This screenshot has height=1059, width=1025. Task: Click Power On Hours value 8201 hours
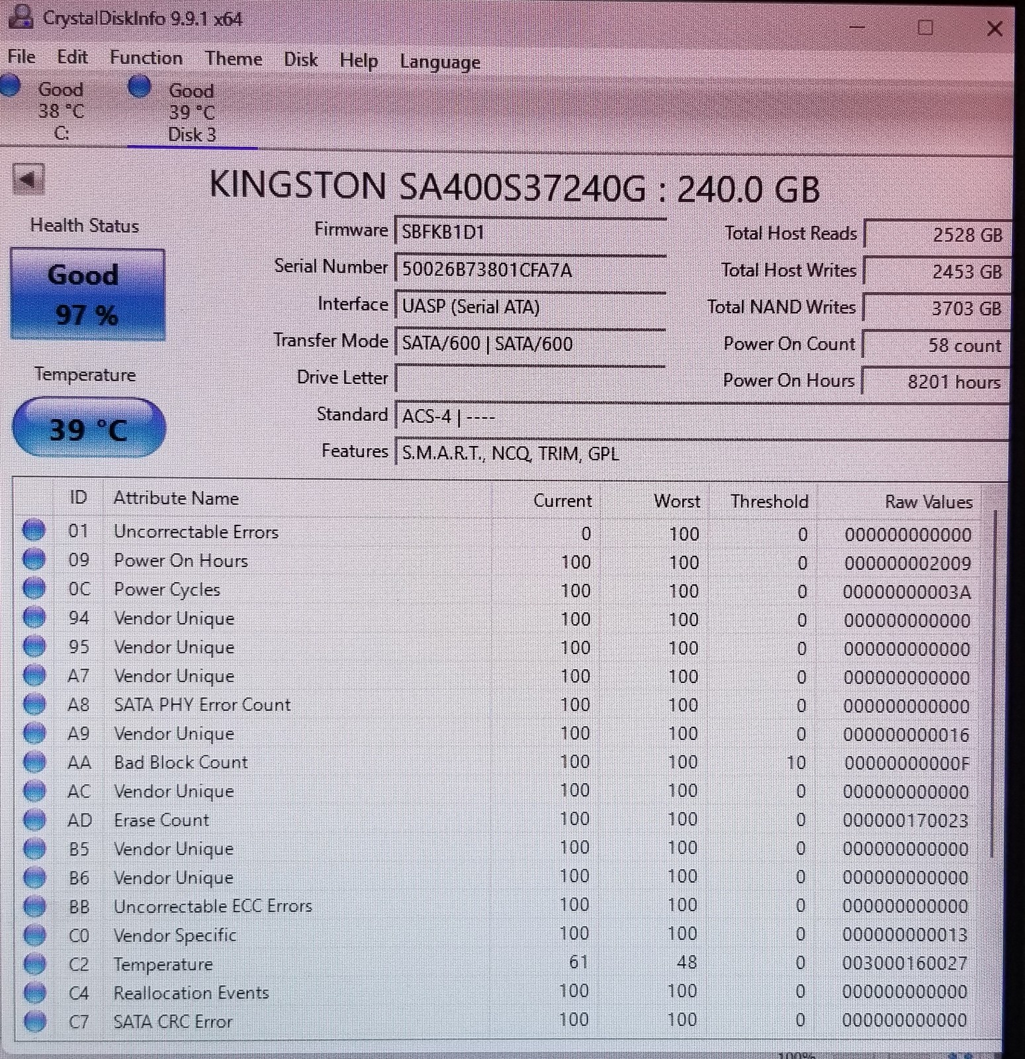point(937,382)
